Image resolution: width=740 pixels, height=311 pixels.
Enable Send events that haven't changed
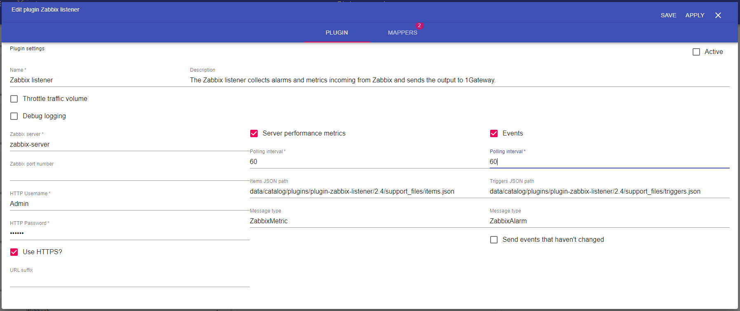click(494, 240)
